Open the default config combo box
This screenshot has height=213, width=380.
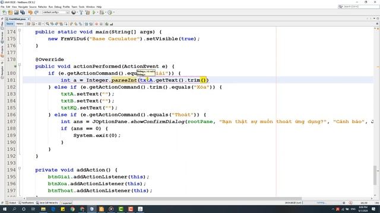[x=56, y=12]
